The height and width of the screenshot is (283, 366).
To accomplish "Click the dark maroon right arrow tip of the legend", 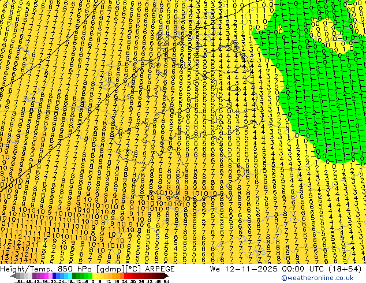I will pos(166,275).
